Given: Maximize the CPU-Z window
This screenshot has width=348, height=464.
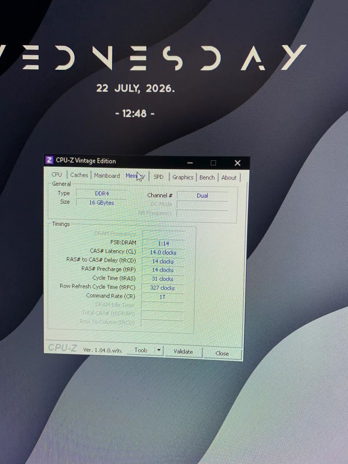Looking at the screenshot, I should pyautogui.click(x=213, y=163).
